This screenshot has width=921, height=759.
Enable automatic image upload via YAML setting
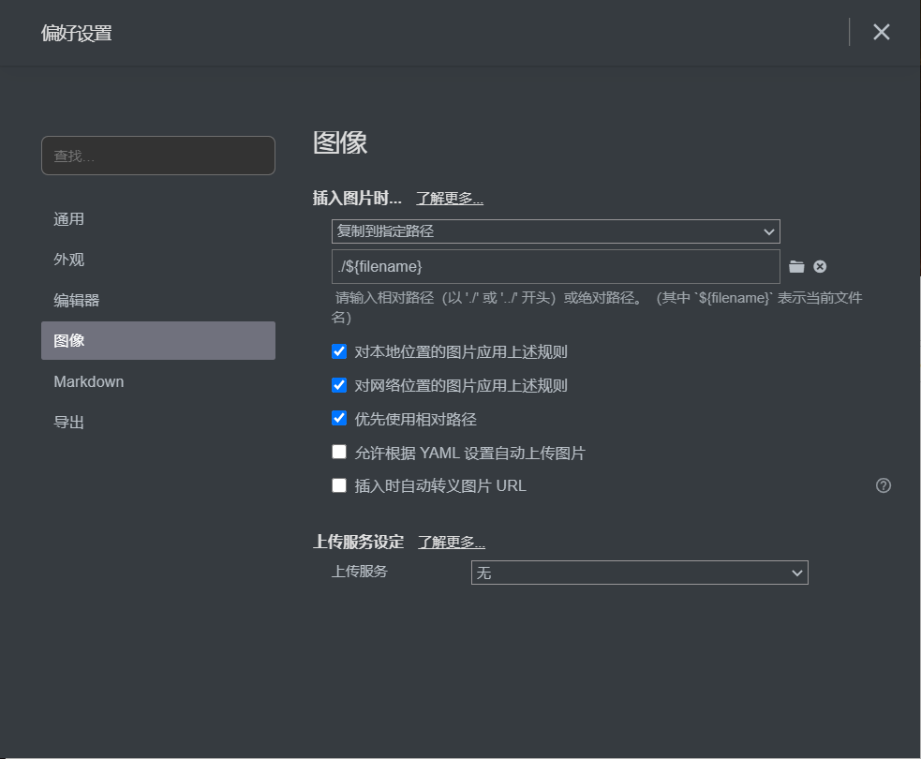coord(339,452)
